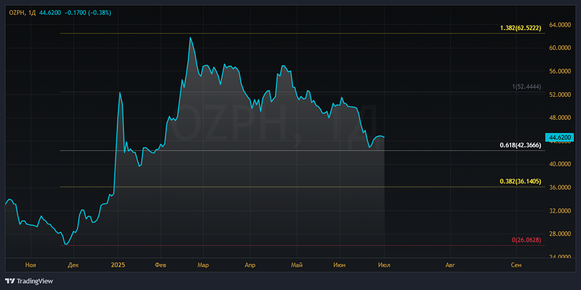Select the 1.382(62.5222) Fibonacci level label
This screenshot has height=290, width=581.
[521, 28]
